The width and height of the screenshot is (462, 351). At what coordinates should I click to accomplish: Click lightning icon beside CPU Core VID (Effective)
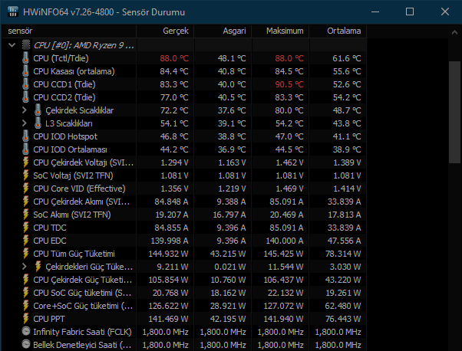[26, 189]
